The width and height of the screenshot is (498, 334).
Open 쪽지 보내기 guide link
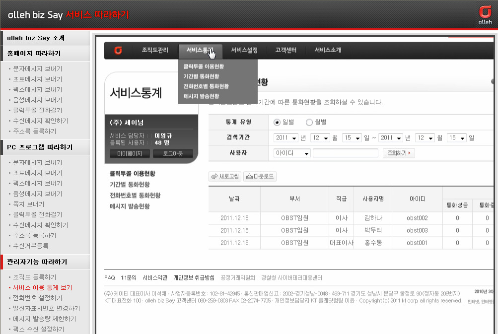pyautogui.click(x=29, y=204)
